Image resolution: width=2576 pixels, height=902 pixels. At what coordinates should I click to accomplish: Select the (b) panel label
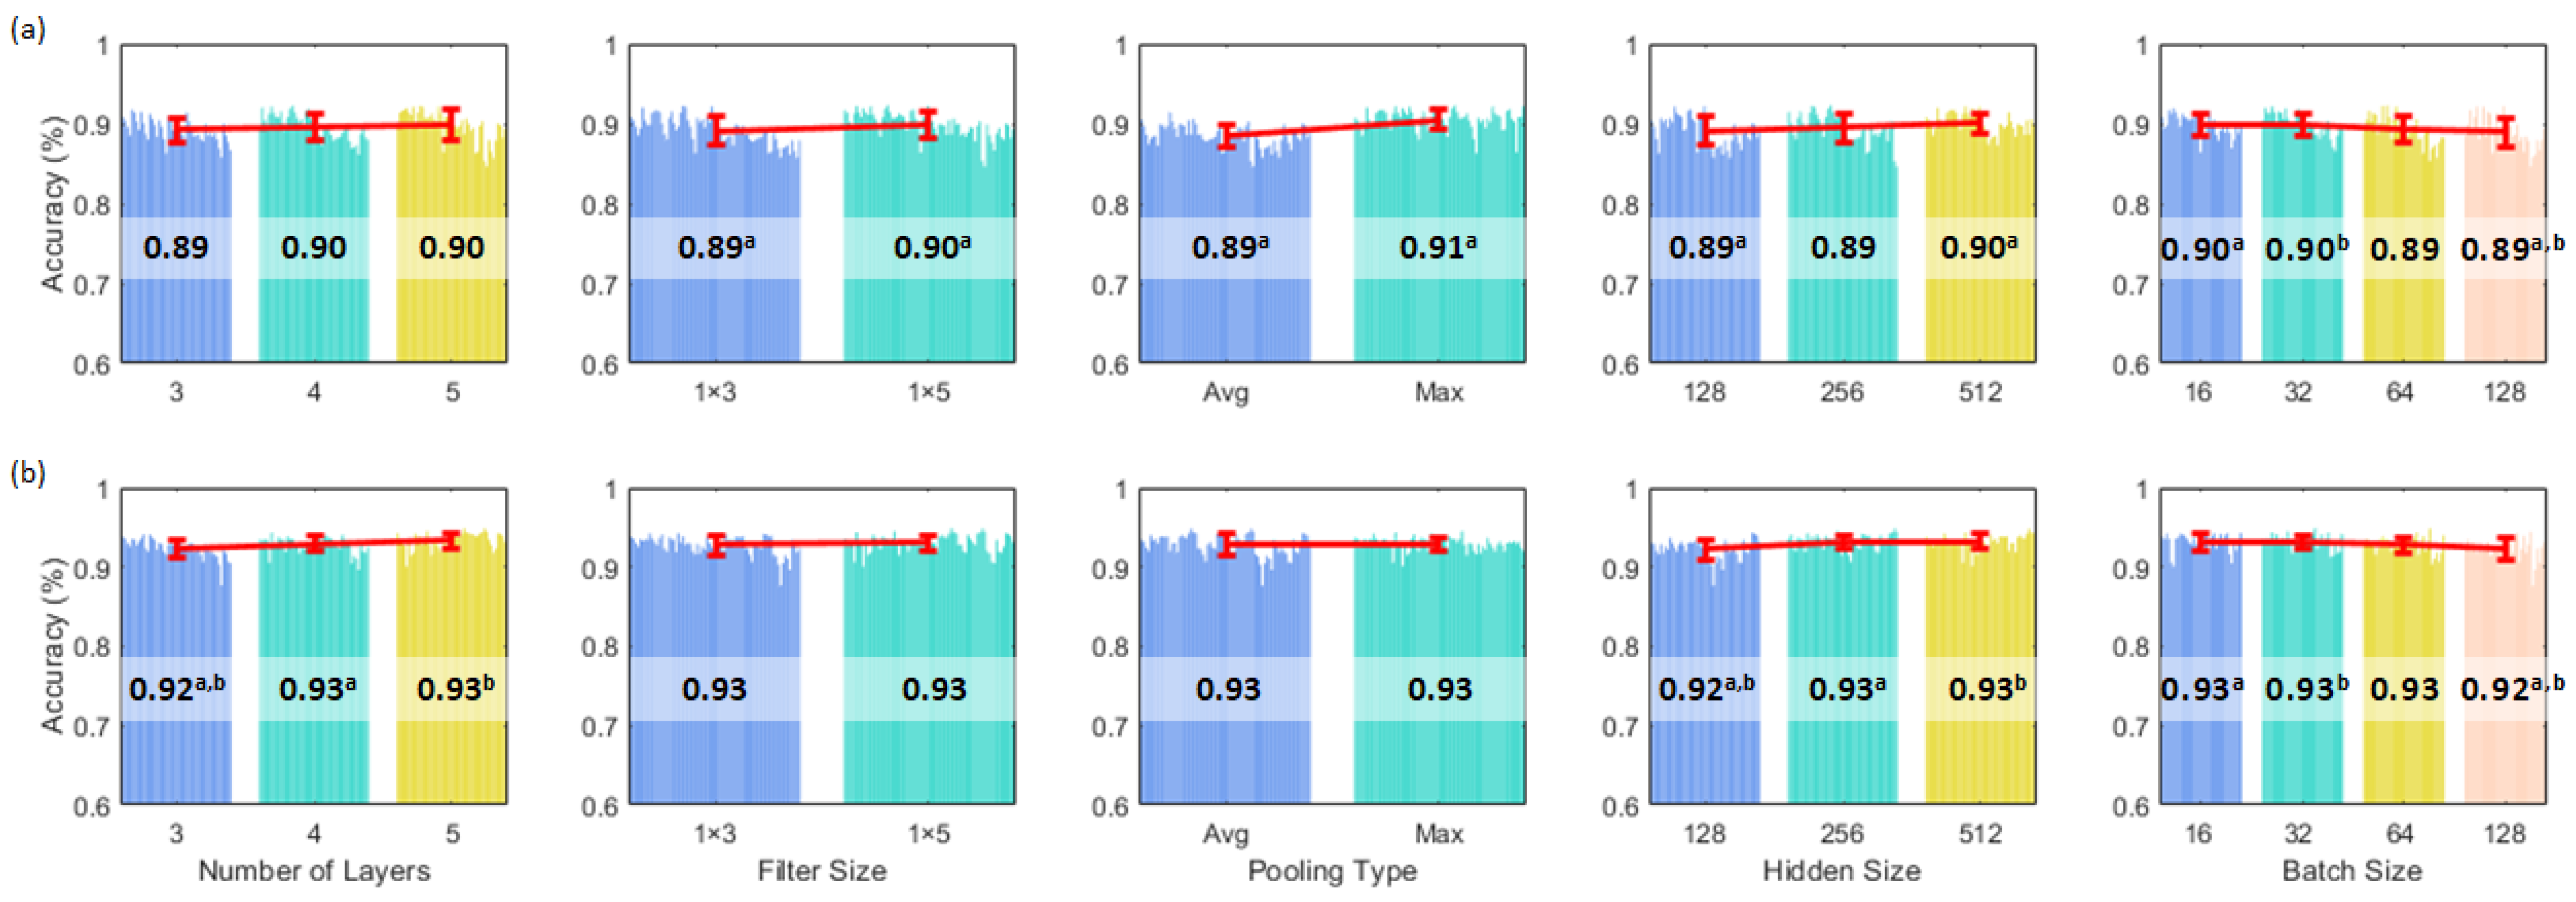(x=27, y=472)
